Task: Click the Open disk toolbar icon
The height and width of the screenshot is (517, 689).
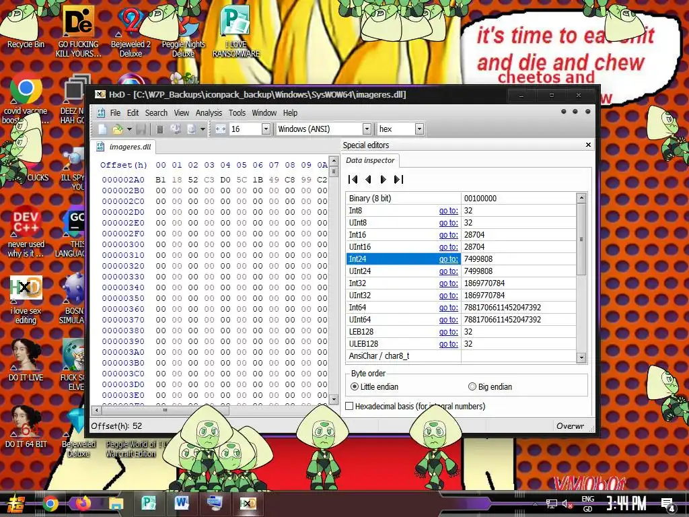Action: (176, 129)
